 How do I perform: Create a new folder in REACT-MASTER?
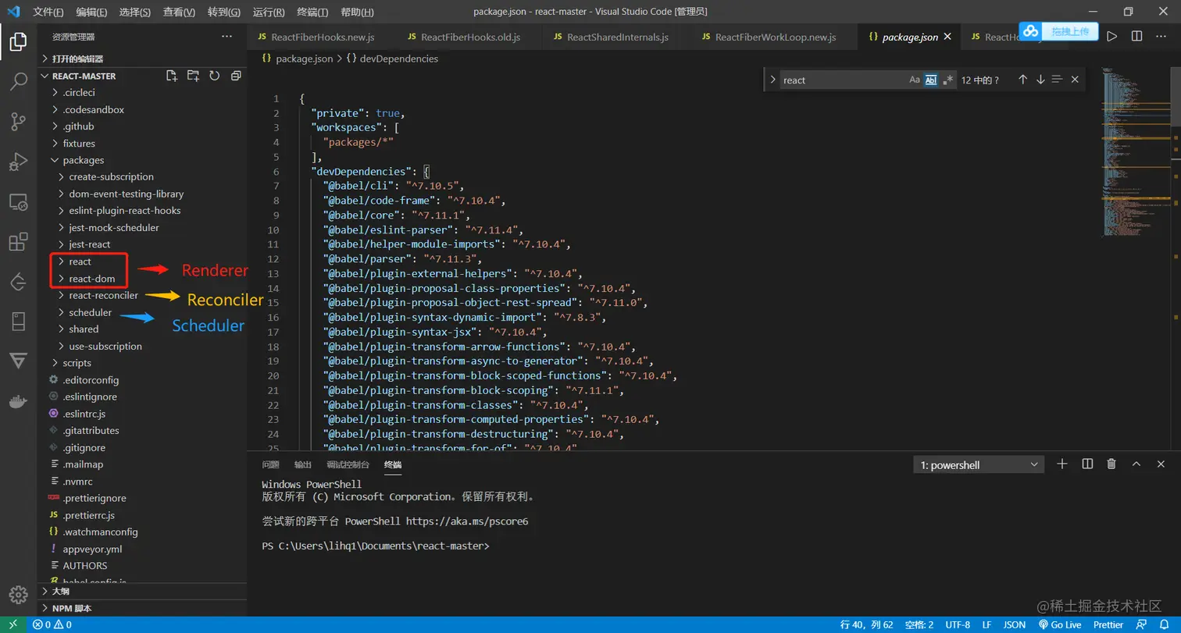193,76
